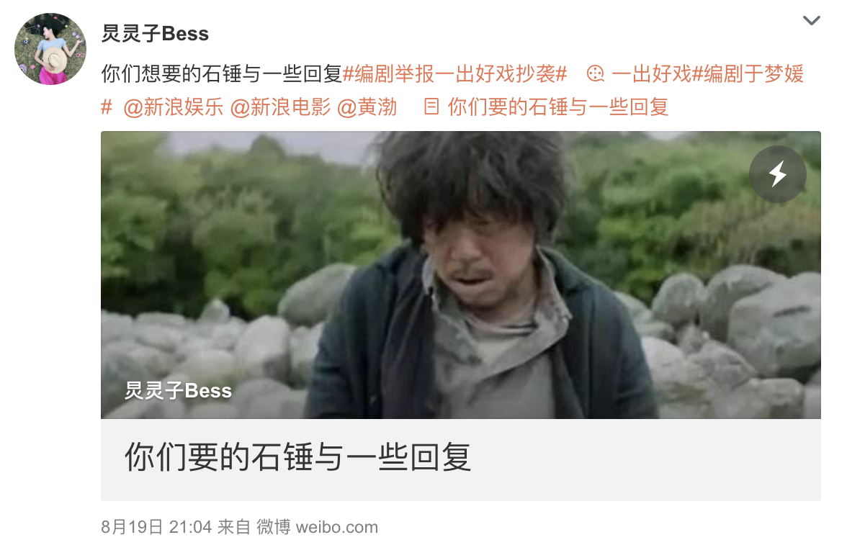Click the film reel icon before 一出好戏
This screenshot has width=847, height=540.
[596, 73]
